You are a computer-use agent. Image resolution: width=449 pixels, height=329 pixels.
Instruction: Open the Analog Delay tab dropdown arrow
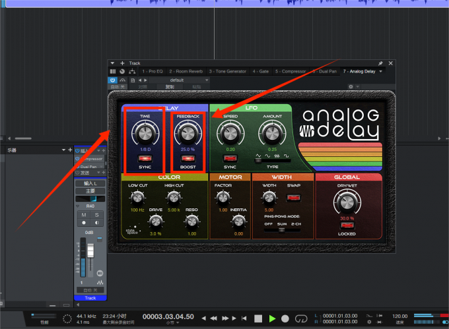381,71
